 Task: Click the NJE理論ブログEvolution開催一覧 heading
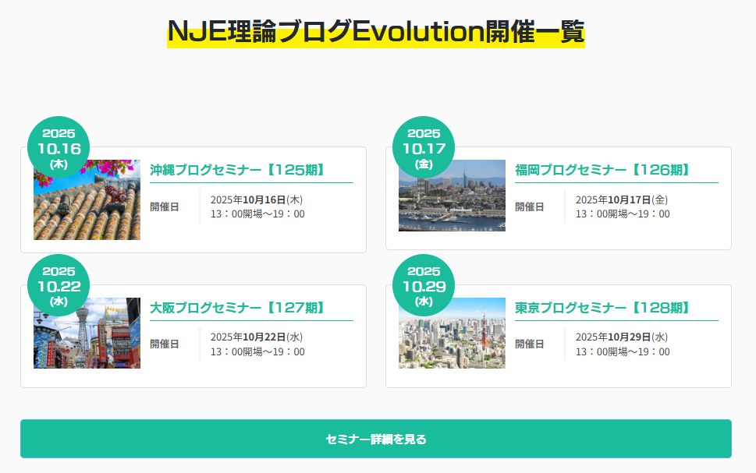[376, 32]
